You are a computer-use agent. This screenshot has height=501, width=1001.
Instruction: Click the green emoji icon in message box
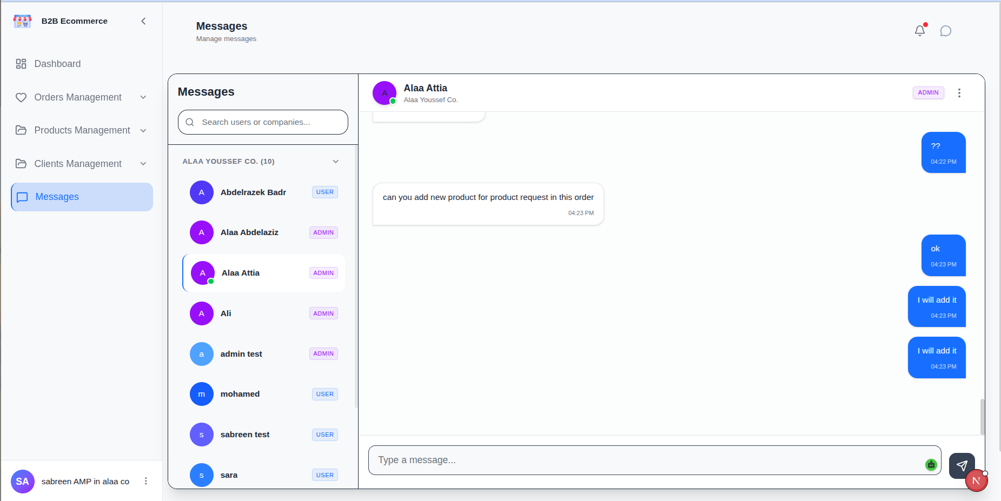click(x=931, y=464)
